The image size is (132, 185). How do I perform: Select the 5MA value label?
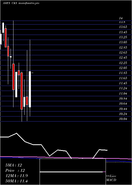click(x=14, y=165)
